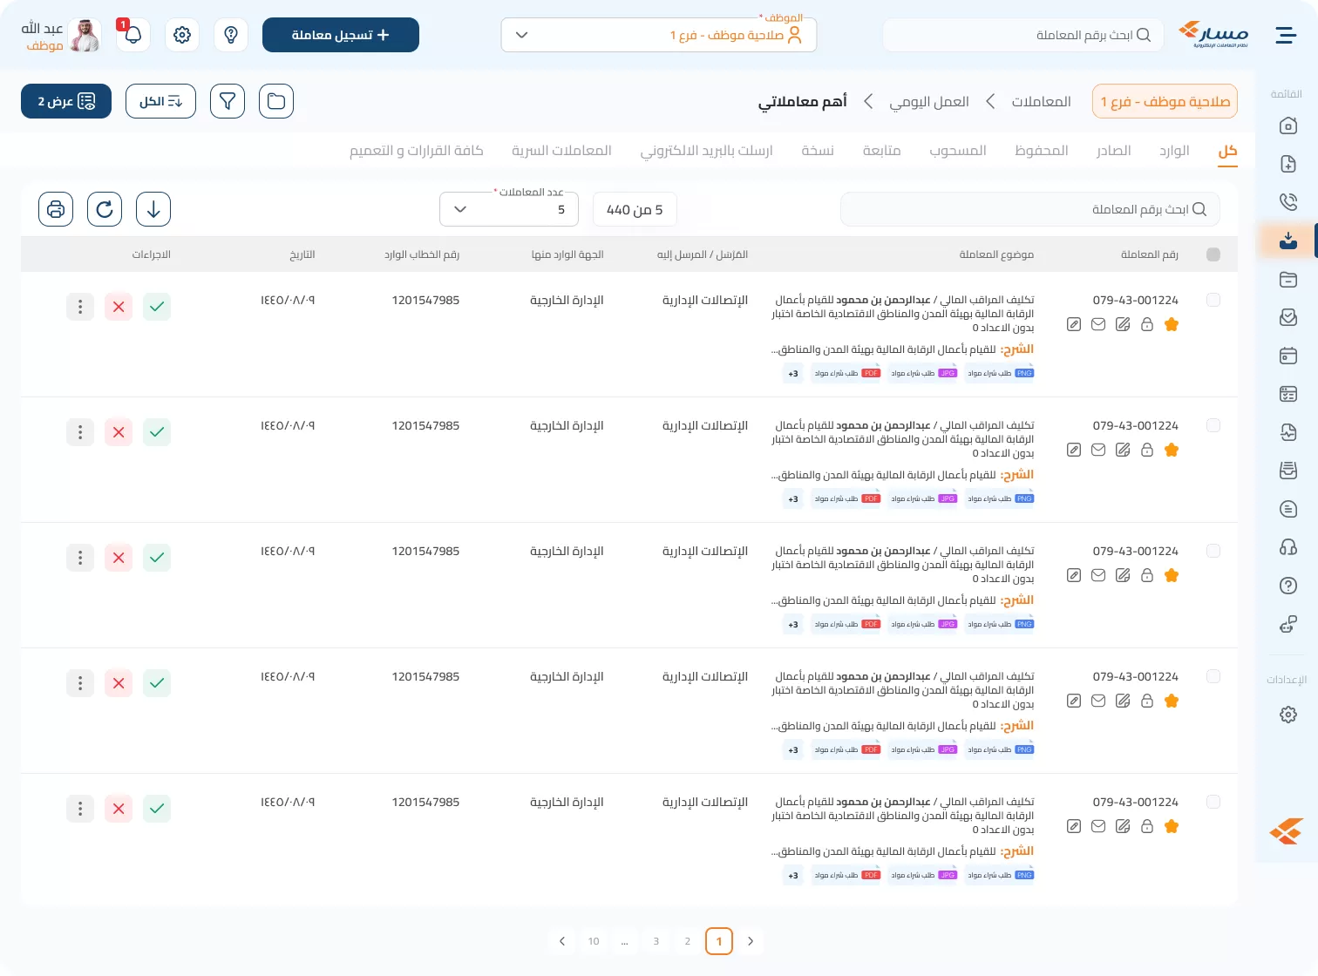Switch to the متابعة tab
The height and width of the screenshot is (976, 1318).
(882, 151)
